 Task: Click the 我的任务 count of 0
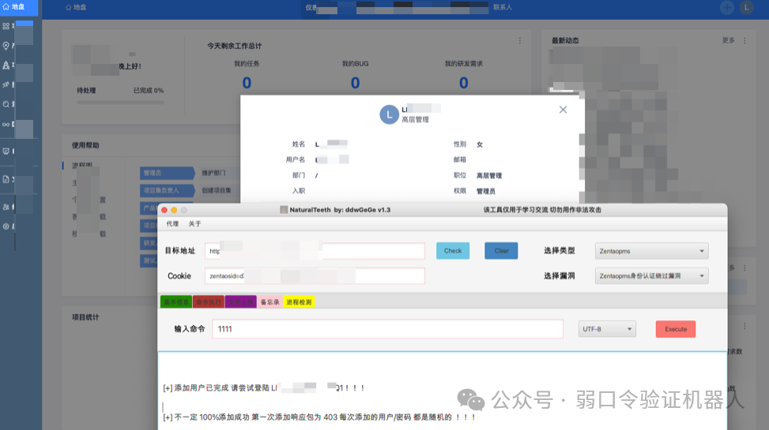coord(247,83)
